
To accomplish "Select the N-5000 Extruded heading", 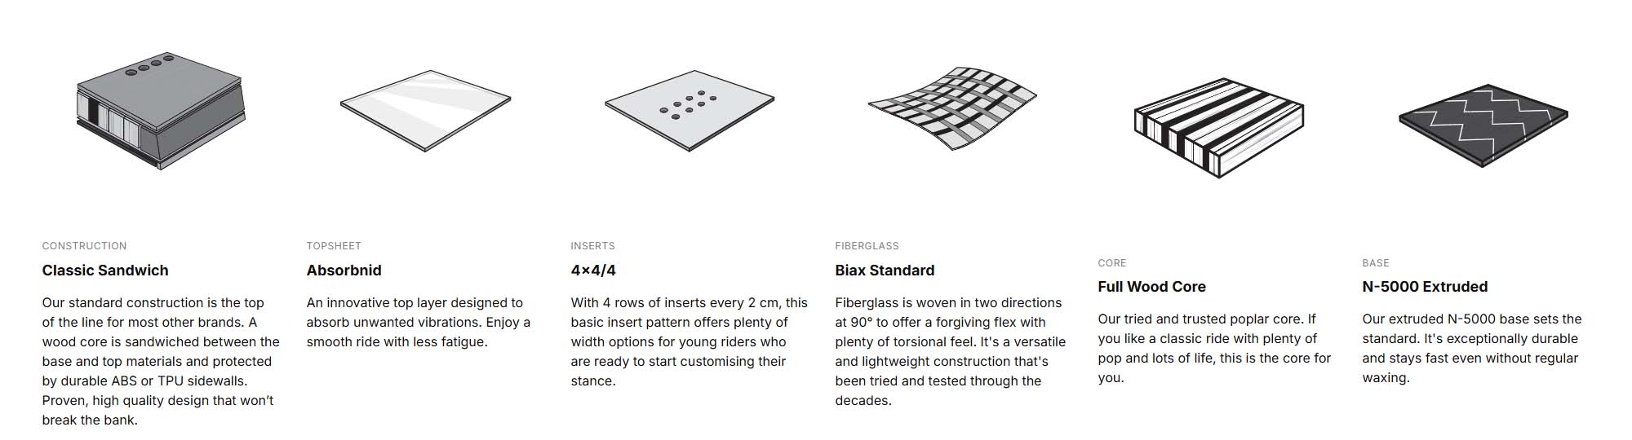I will (x=1425, y=287).
